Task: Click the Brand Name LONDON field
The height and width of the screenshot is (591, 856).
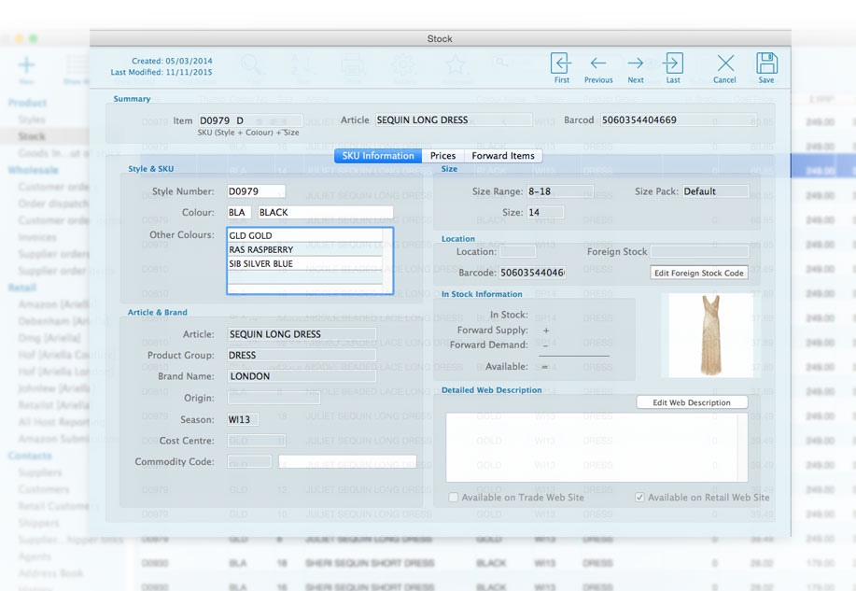Action: [302, 376]
